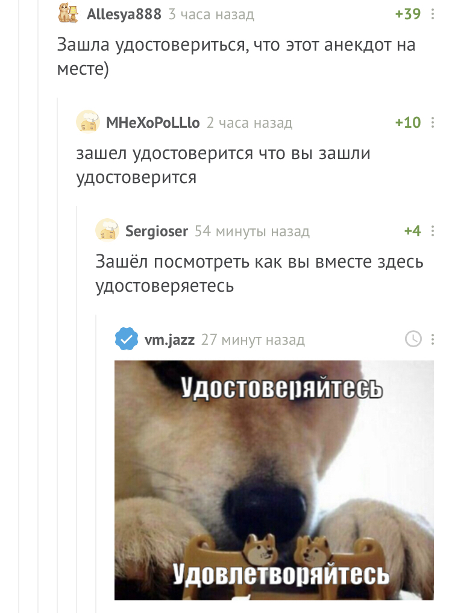Open MHeXoPoLLlo's avatar icon

[x=87, y=122]
